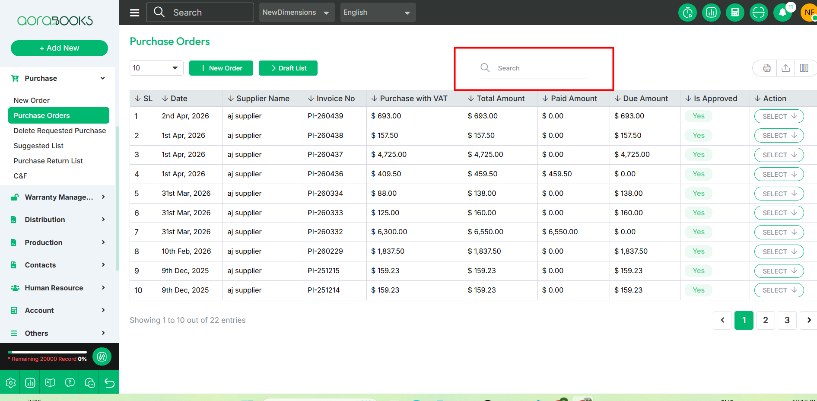
Task: Sort the table by Total Amount column
Action: [x=496, y=99]
